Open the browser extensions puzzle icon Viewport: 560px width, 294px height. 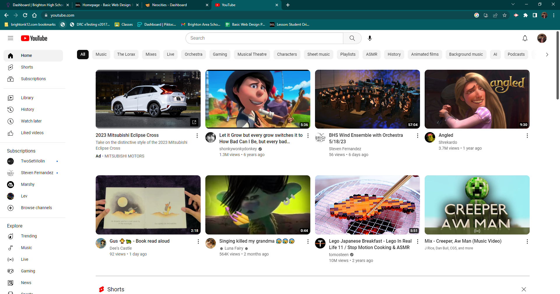tap(526, 15)
